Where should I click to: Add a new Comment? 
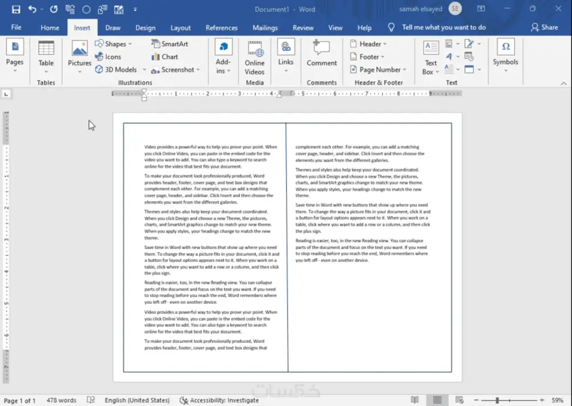pyautogui.click(x=321, y=55)
